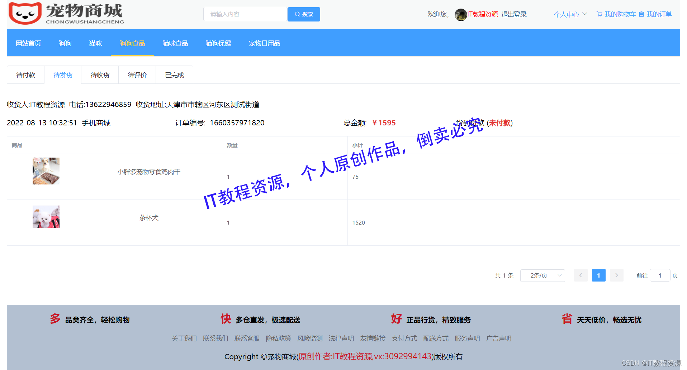This screenshot has width=687, height=370.
Task: Click the red 快 badge icon in footer
Action: pos(225,319)
